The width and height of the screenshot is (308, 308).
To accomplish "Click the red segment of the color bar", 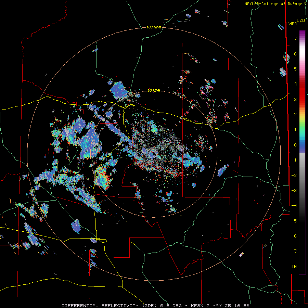I will pyautogui.click(x=302, y=92).
